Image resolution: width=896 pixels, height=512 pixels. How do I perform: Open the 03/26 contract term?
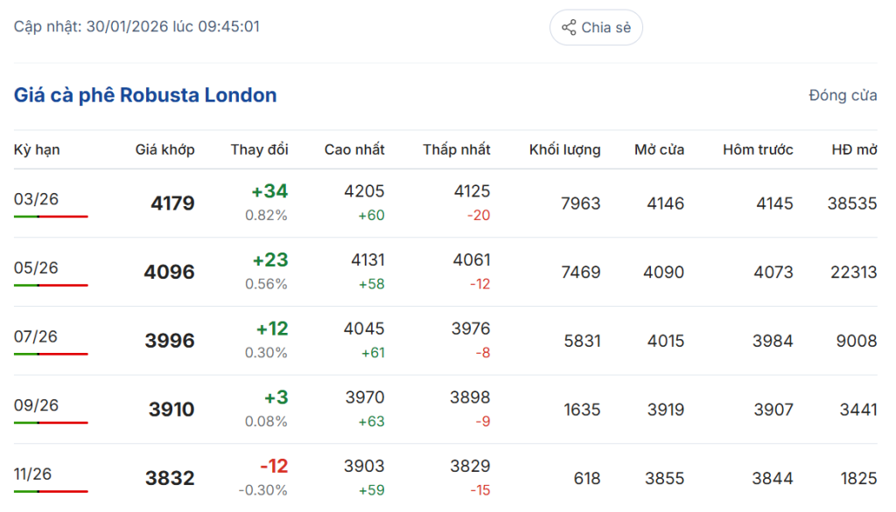coord(36,199)
